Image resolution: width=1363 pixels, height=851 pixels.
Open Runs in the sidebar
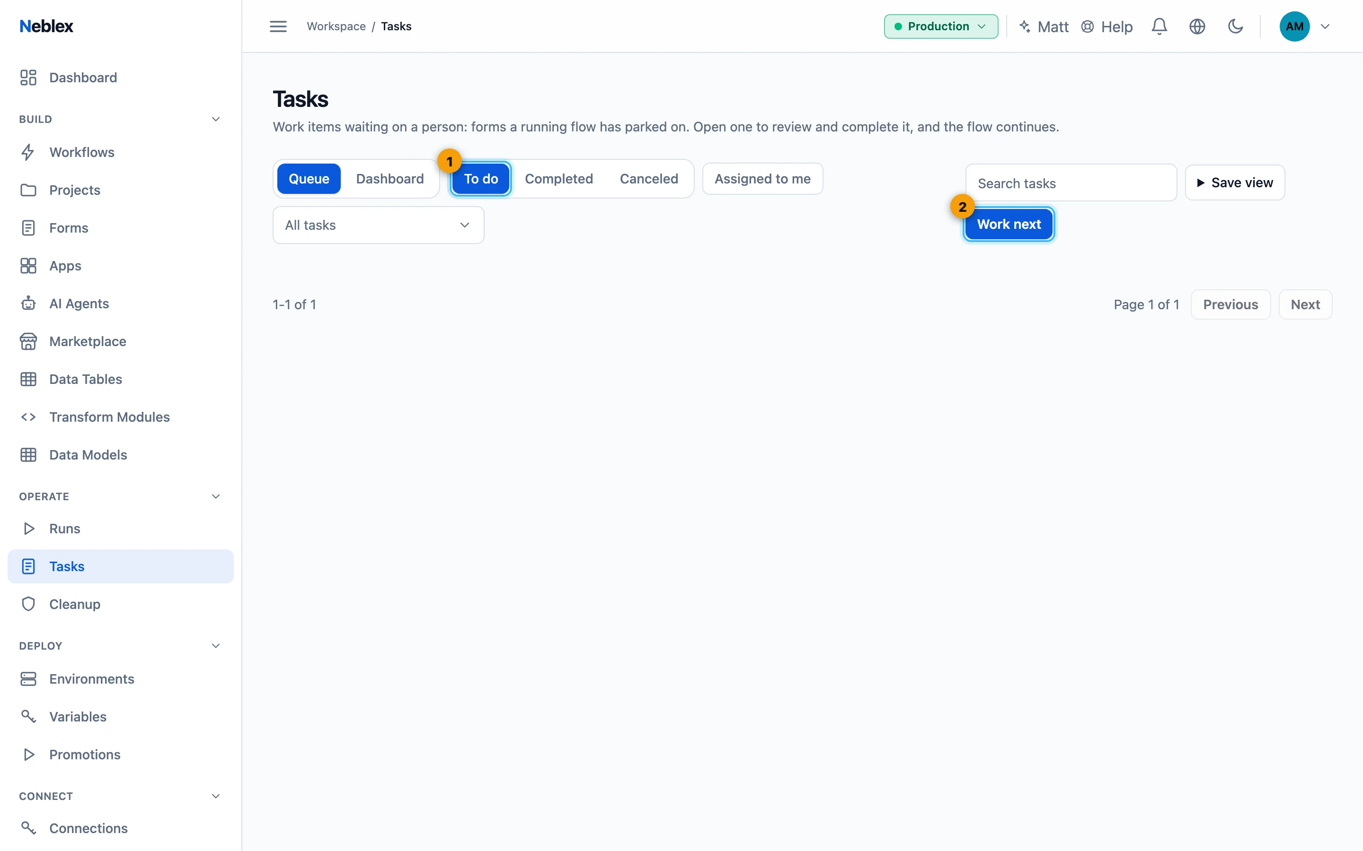tap(121, 529)
